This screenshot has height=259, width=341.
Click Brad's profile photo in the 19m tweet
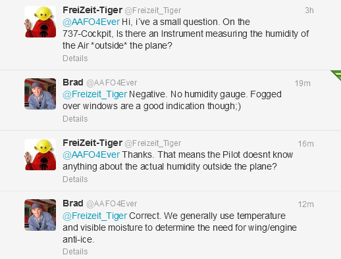tap(40, 94)
